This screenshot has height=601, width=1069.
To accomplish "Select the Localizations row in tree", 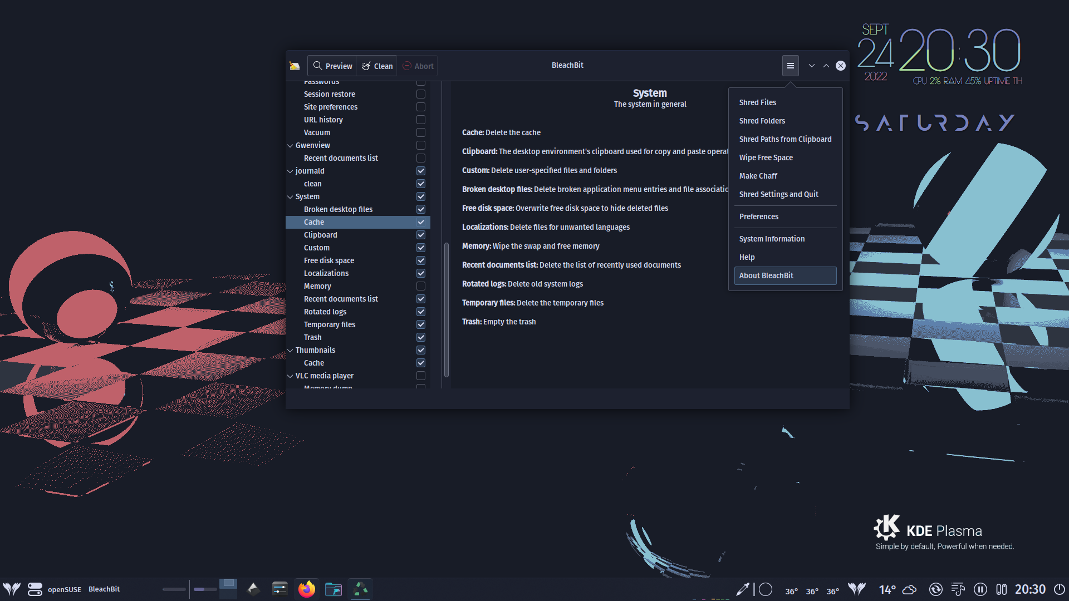I will point(358,273).
